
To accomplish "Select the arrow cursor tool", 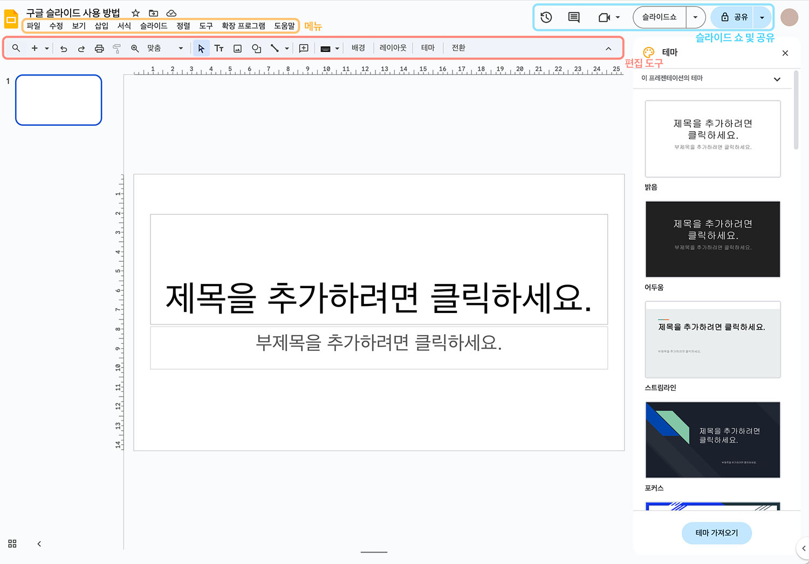I will coord(201,48).
